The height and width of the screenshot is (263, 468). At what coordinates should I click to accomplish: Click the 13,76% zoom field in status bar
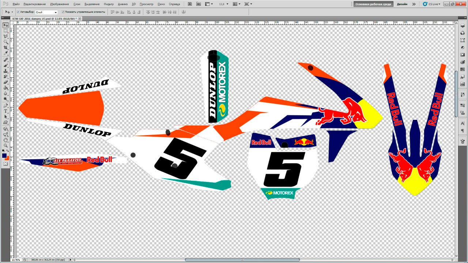(x=16, y=260)
